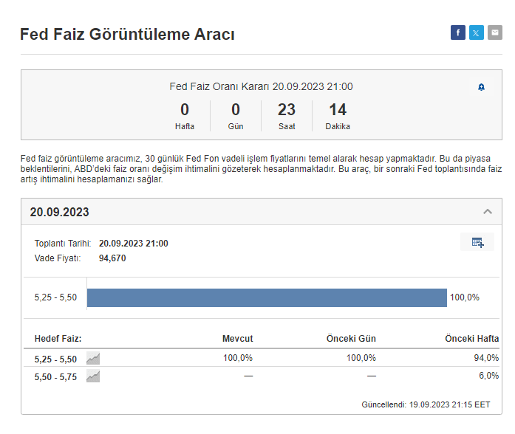The image size is (515, 434).
Task: Click the 20.09.2023 section header title
Action: coord(59,212)
